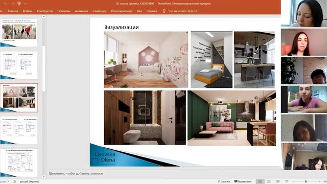Click the zoom out minus button
This screenshot has height=184, width=327.
293,181
